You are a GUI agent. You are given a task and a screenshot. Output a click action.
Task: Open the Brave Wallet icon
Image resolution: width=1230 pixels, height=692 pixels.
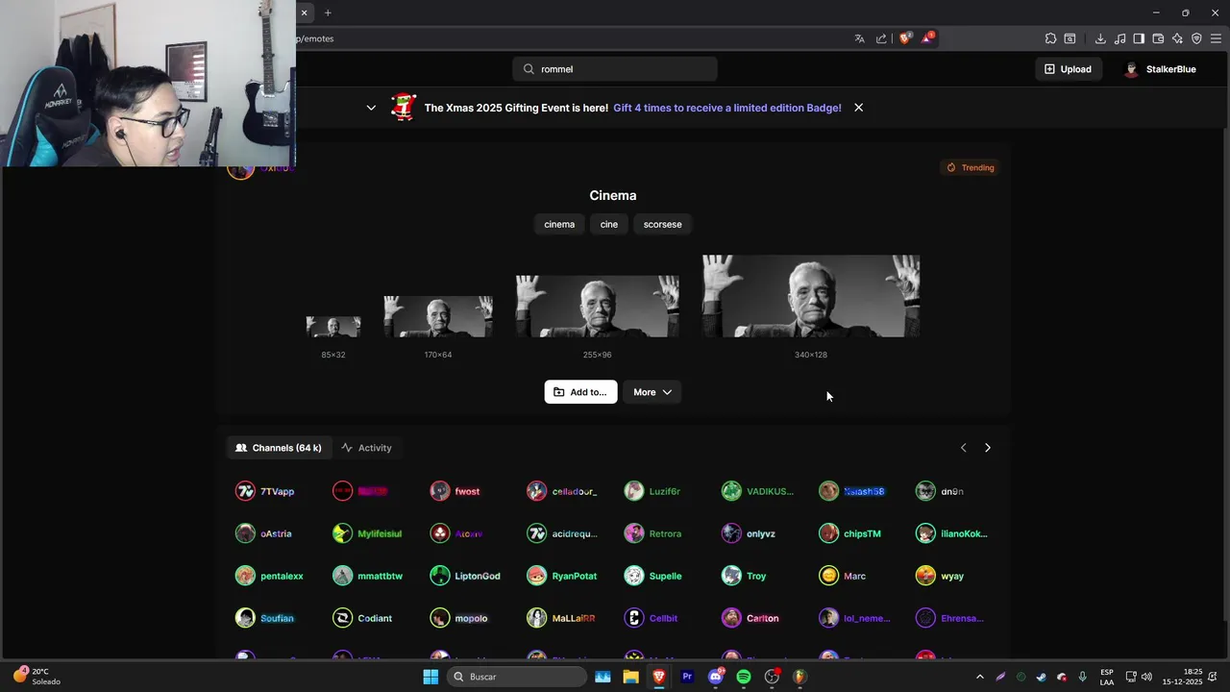pos(1158,38)
